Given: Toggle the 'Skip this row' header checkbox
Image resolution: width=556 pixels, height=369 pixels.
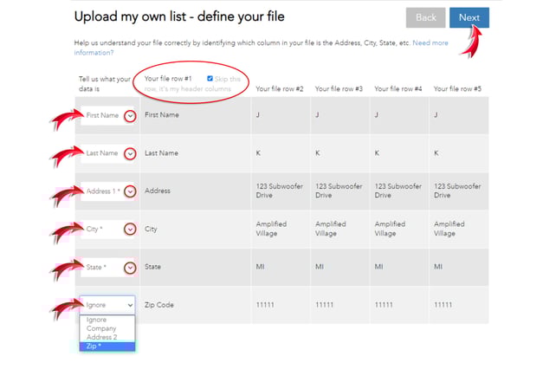Looking at the screenshot, I should (210, 79).
